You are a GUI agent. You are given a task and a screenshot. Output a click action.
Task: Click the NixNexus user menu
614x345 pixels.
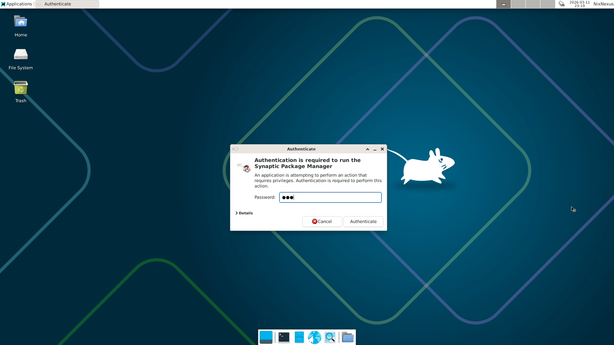click(603, 4)
